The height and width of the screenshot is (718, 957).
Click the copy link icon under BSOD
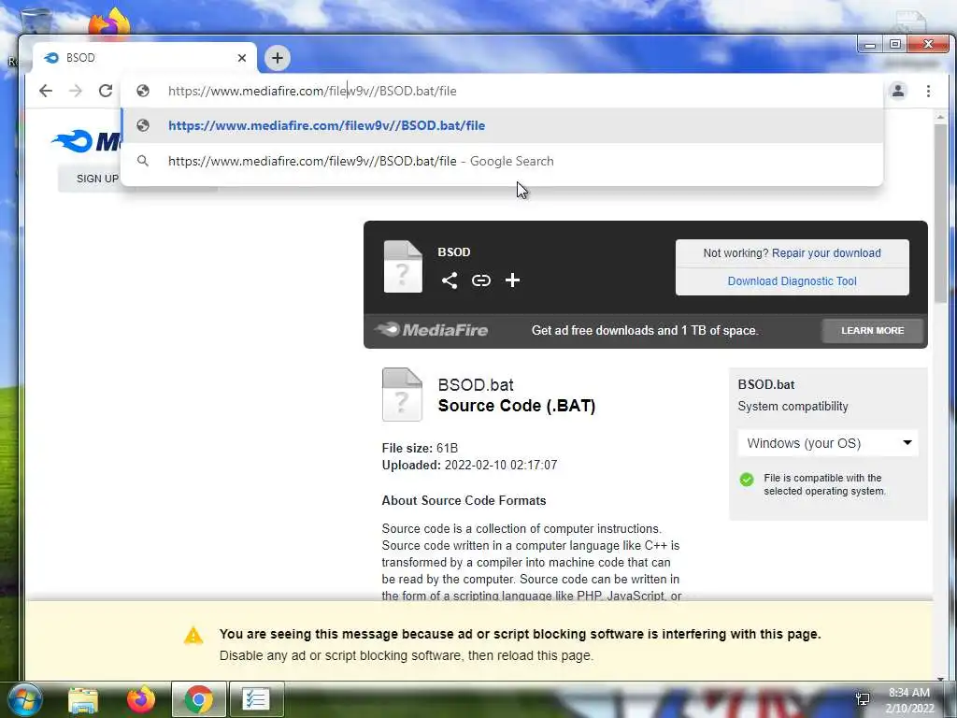tap(481, 280)
